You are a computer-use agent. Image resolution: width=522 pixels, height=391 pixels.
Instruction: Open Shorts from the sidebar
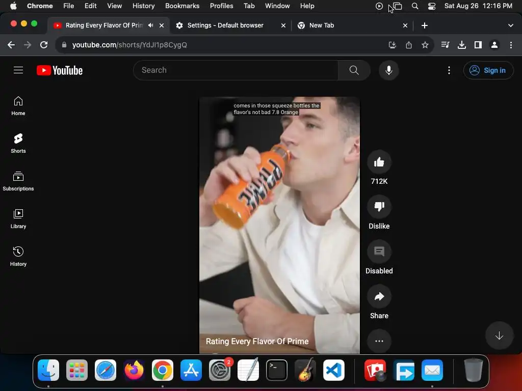coord(18,144)
